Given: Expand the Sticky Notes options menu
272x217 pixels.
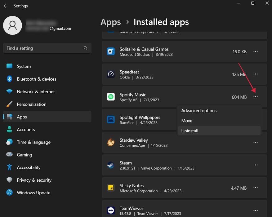Looking at the screenshot, I should coord(256,188).
